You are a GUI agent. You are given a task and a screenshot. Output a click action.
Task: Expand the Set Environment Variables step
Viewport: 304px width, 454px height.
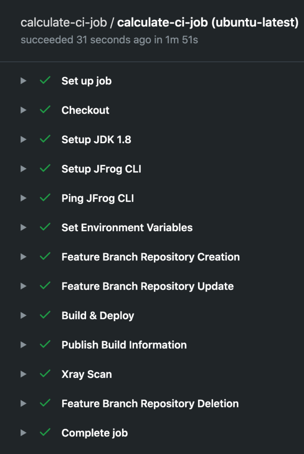[23, 227]
